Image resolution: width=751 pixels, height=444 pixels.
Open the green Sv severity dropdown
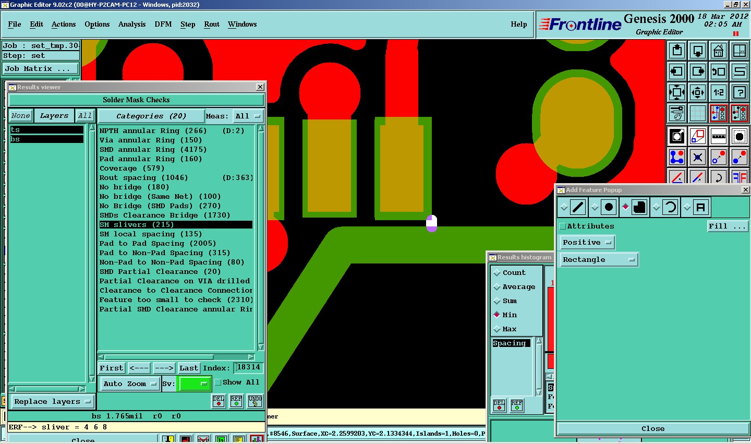coord(195,383)
